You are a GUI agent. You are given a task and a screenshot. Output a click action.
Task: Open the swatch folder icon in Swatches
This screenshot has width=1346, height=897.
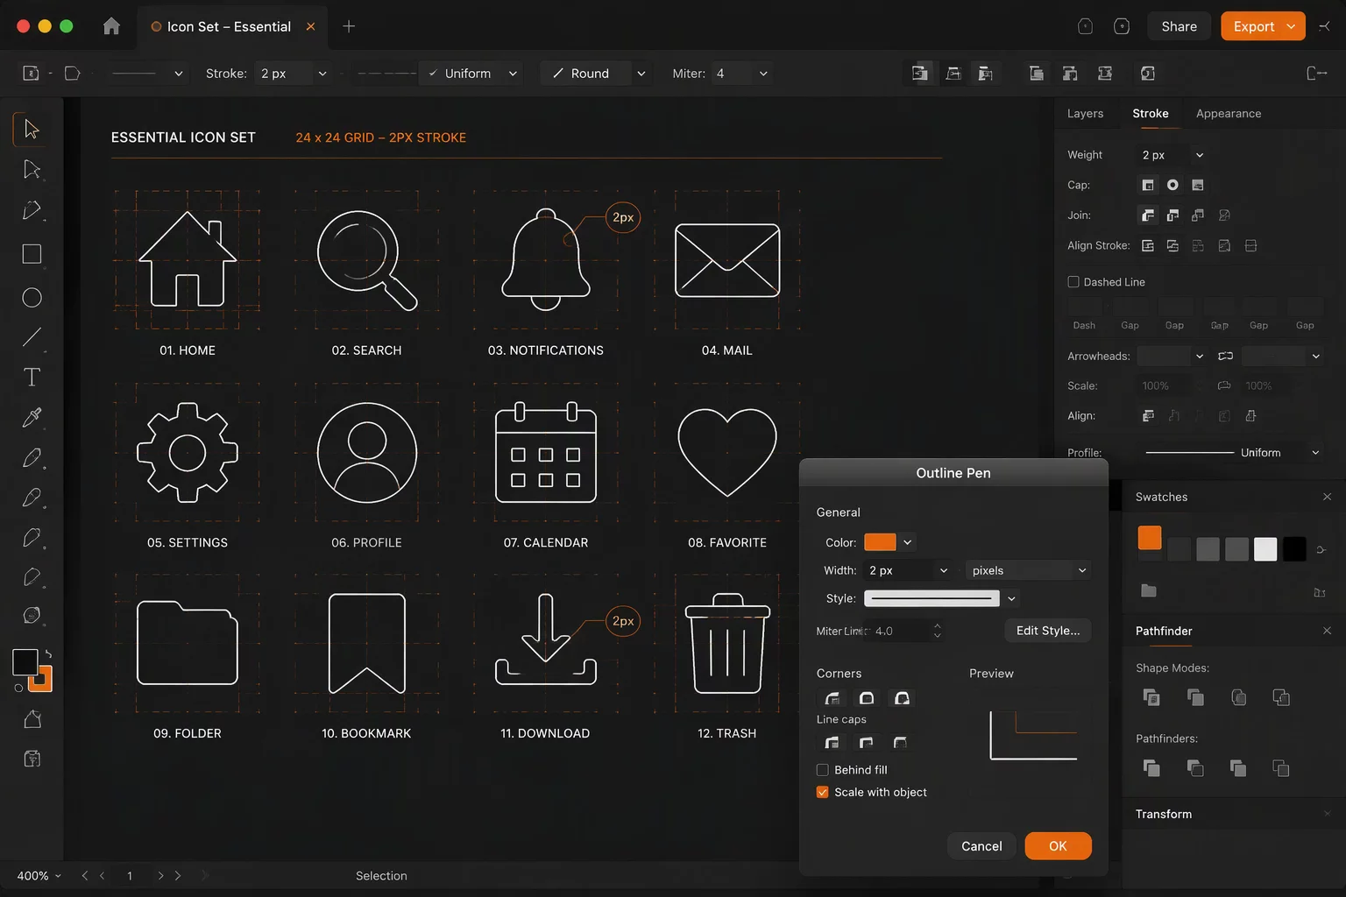tap(1149, 590)
